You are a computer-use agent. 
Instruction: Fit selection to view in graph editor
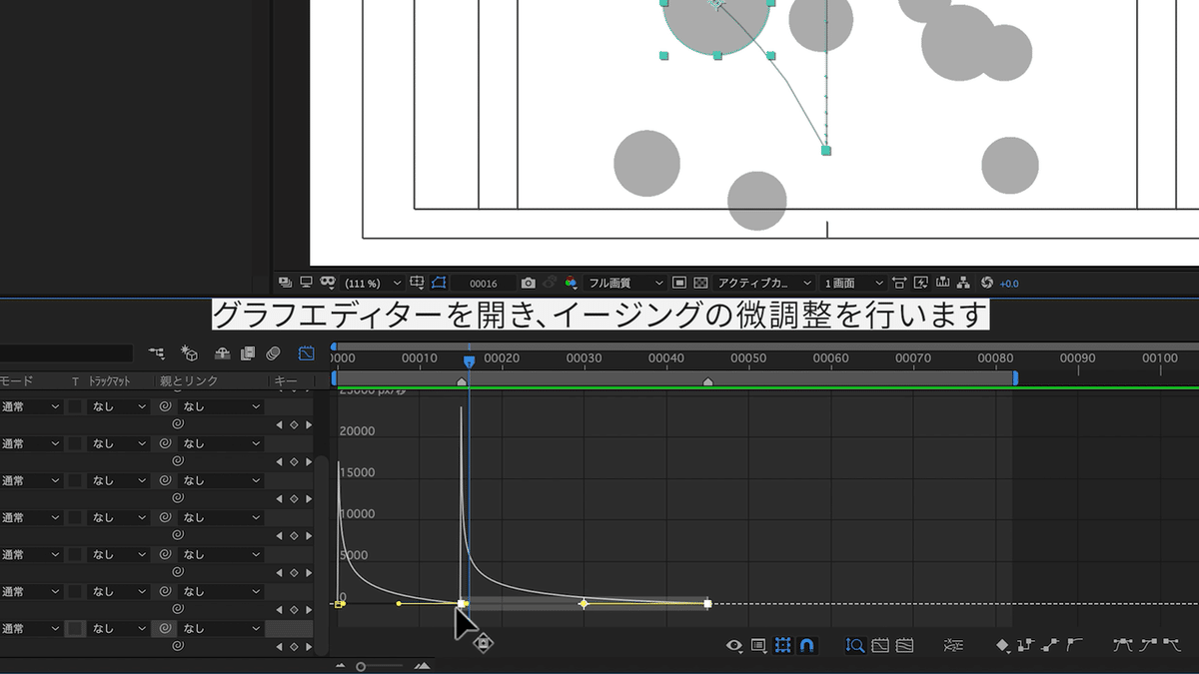[880, 646]
